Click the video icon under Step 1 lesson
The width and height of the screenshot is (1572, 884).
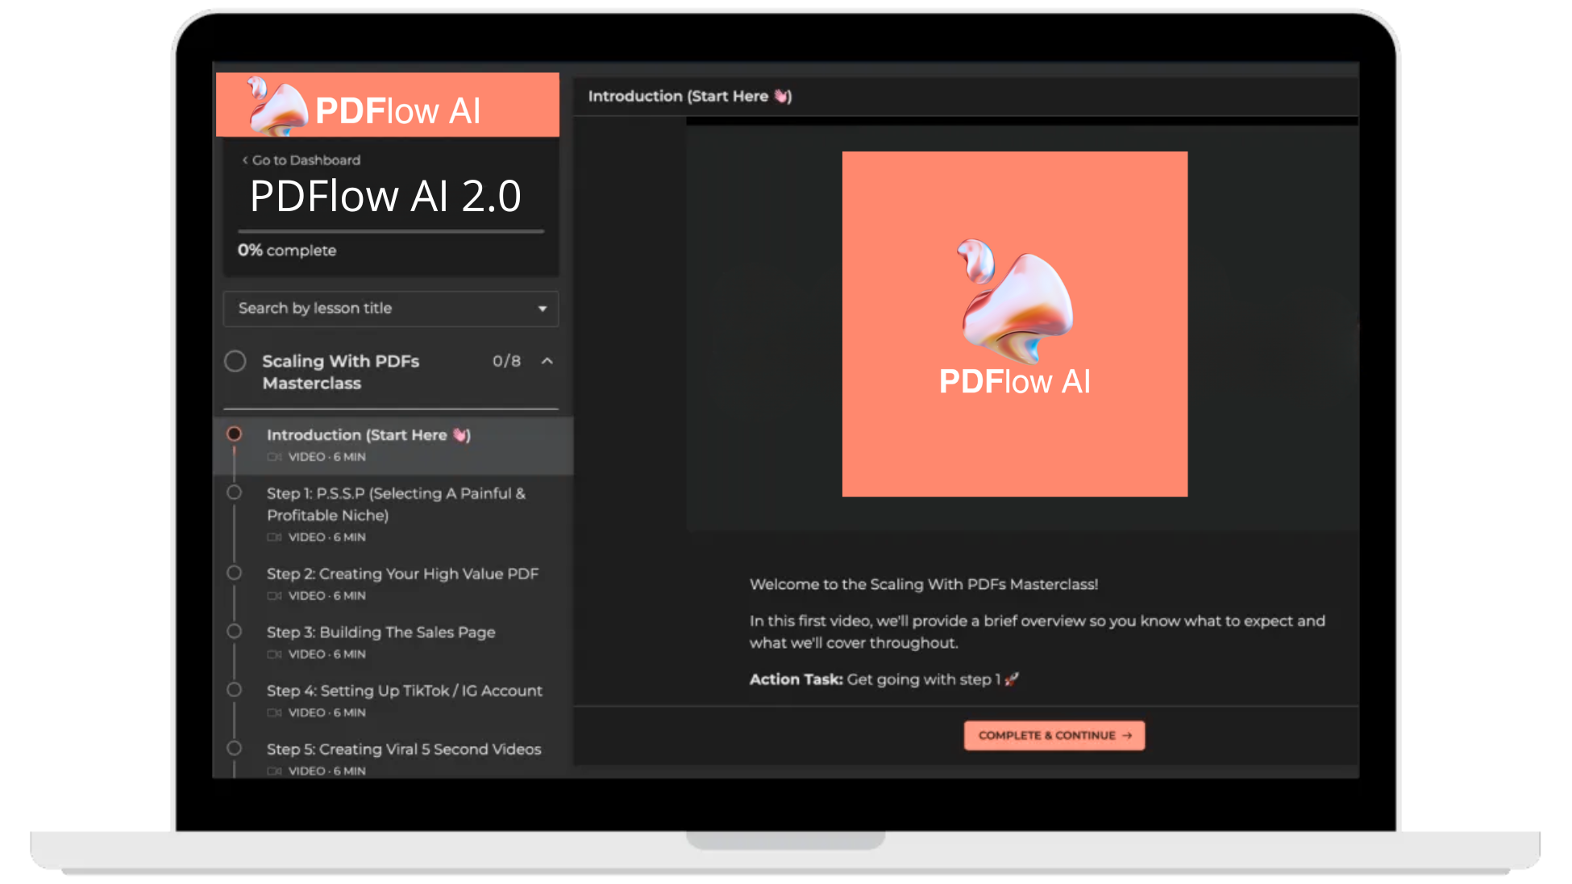coord(274,537)
